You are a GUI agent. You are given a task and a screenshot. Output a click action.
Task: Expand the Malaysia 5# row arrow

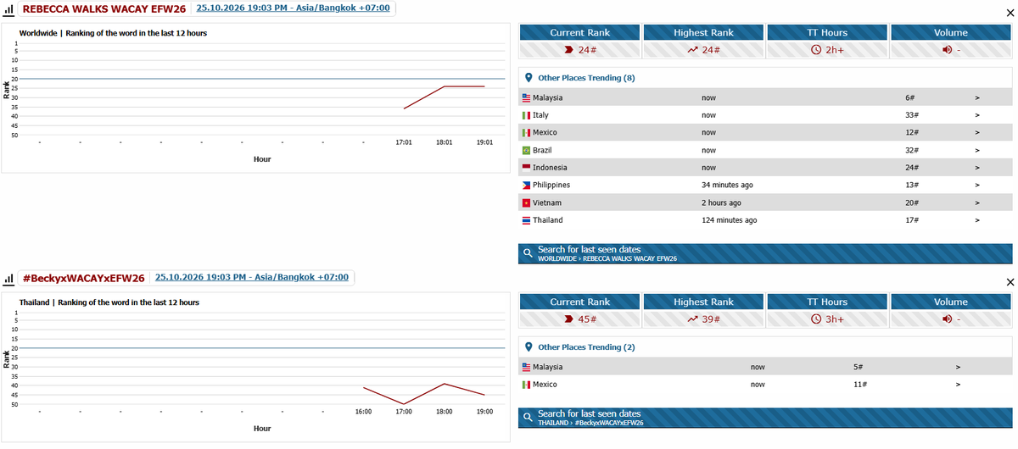click(958, 367)
